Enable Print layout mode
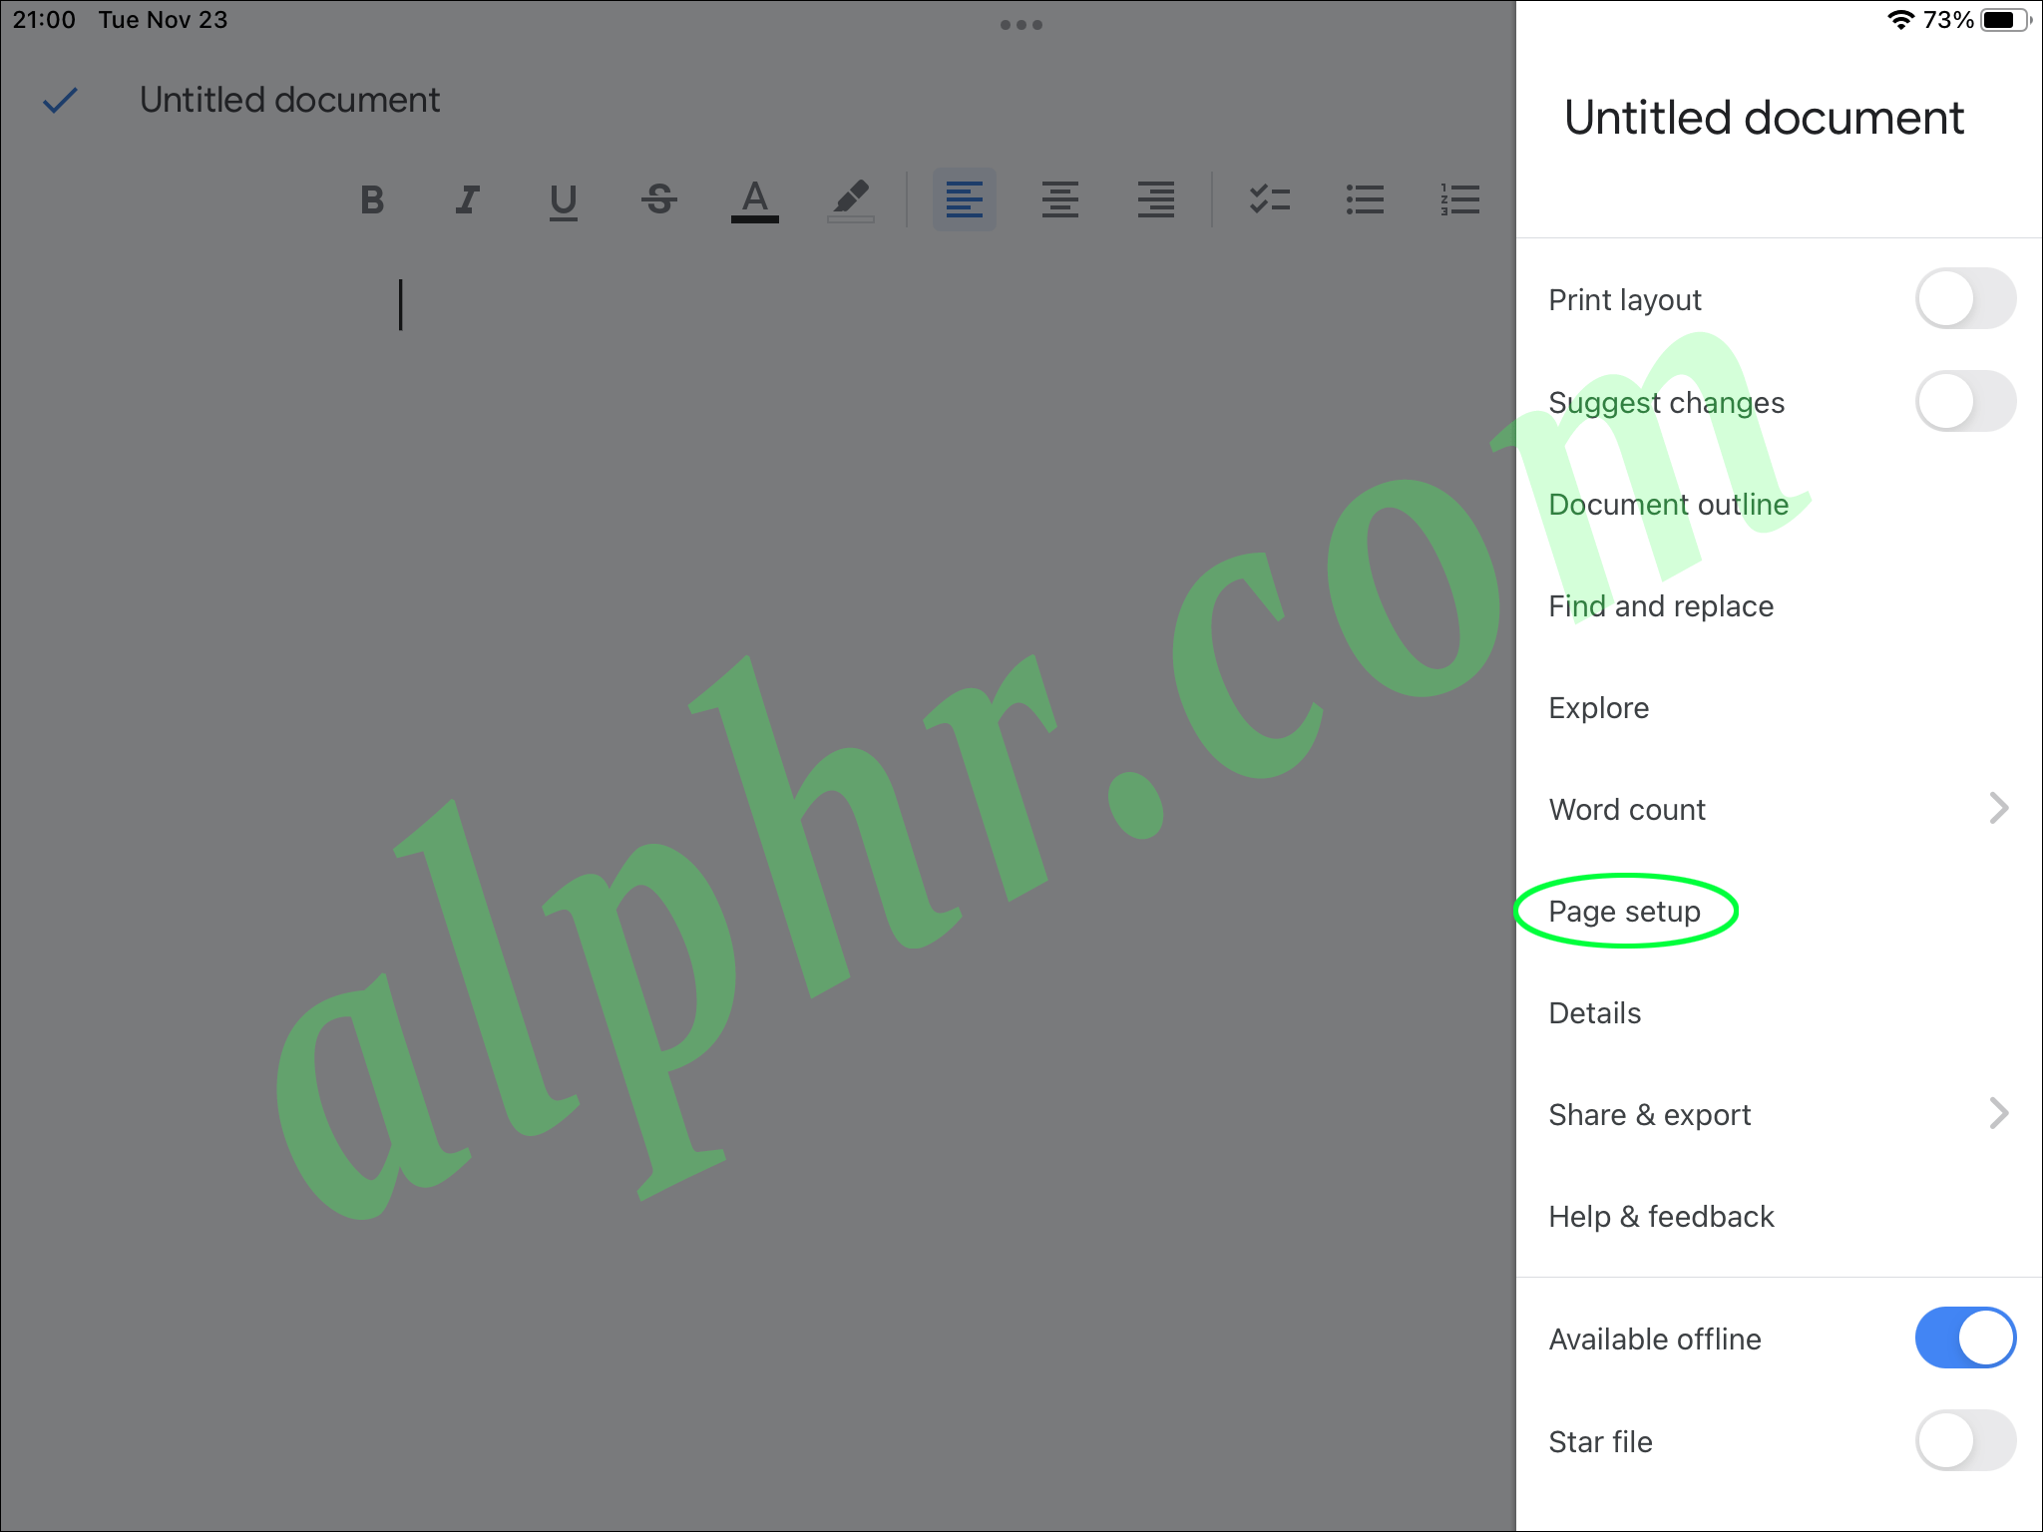Viewport: 2043px width, 1532px height. 1965,298
